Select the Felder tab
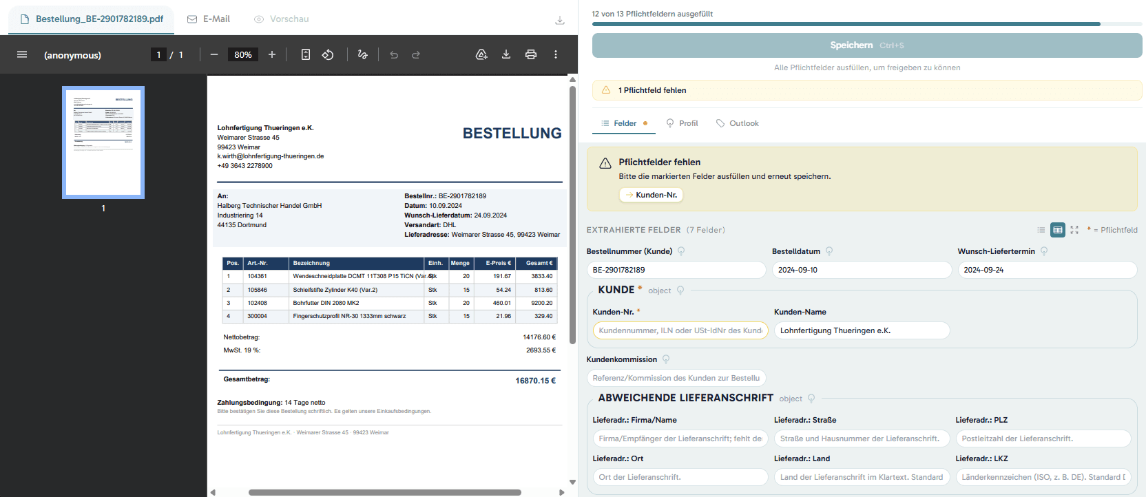Image resolution: width=1146 pixels, height=497 pixels. pos(624,123)
